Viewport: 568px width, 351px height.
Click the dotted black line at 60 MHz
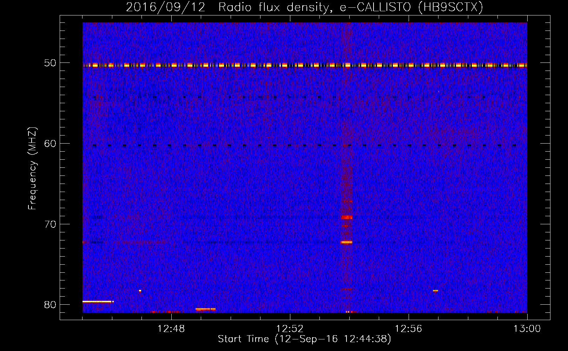[305, 145]
